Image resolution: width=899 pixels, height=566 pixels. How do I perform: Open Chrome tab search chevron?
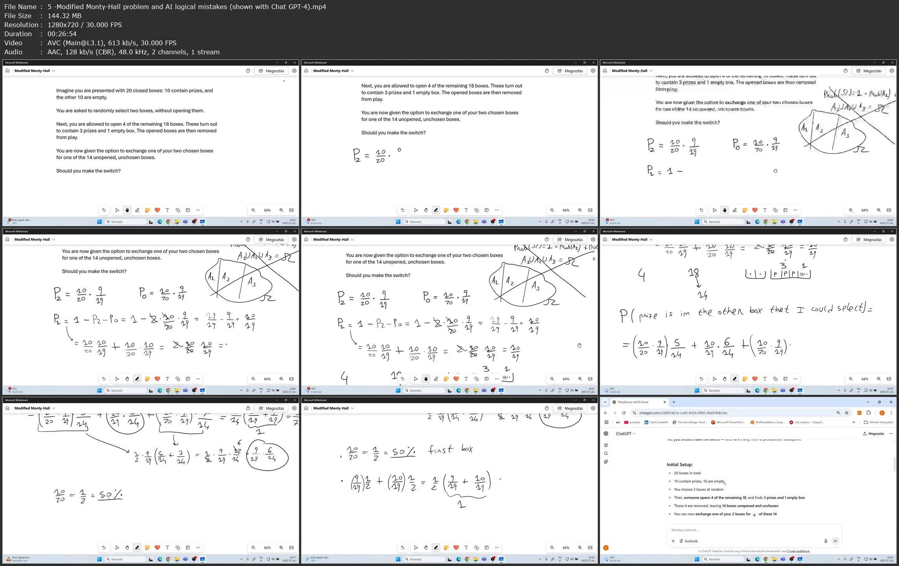(x=605, y=402)
